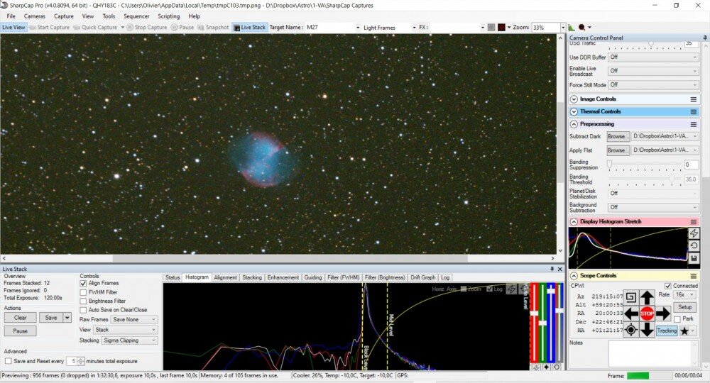Enable the FWHM Filter checkbox
The height and width of the screenshot is (383, 710).
tap(83, 292)
